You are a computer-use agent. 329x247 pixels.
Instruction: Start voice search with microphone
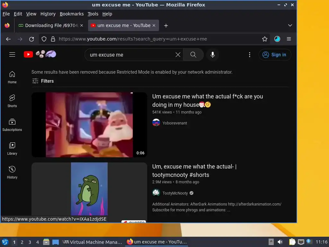pos(213,55)
